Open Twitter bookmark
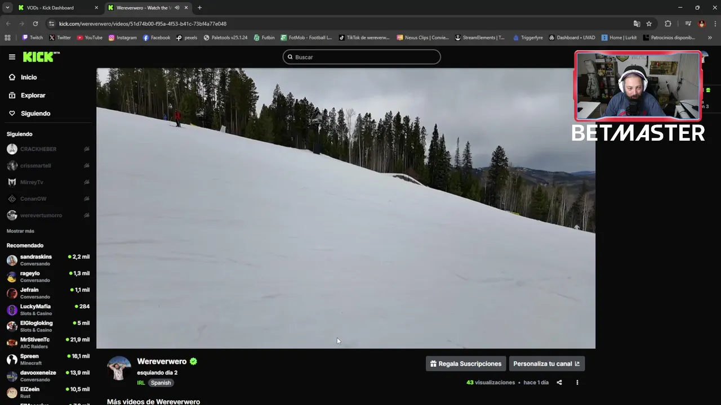The height and width of the screenshot is (405, 721). point(60,38)
